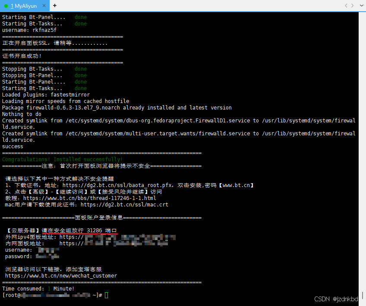This screenshot has width=366, height=306.
Task: Click the CSDN @jzdnkbd watermark
Action: 336,299
